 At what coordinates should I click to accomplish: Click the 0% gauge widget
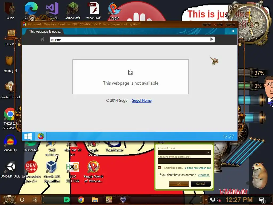click(x=251, y=86)
